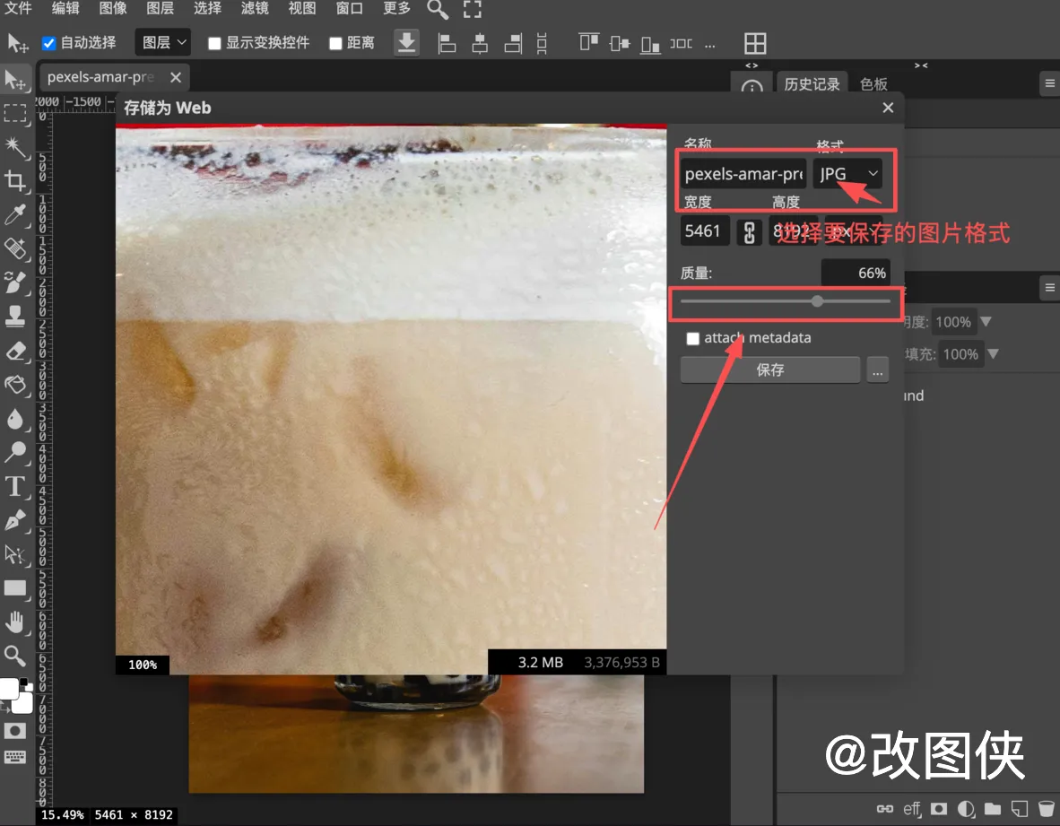Click the 保存 button
This screenshot has height=826, width=1060.
point(769,370)
